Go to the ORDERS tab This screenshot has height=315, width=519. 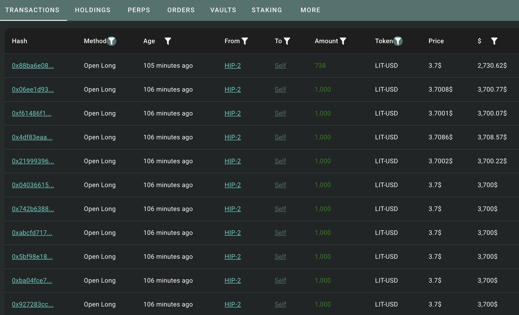tap(181, 10)
